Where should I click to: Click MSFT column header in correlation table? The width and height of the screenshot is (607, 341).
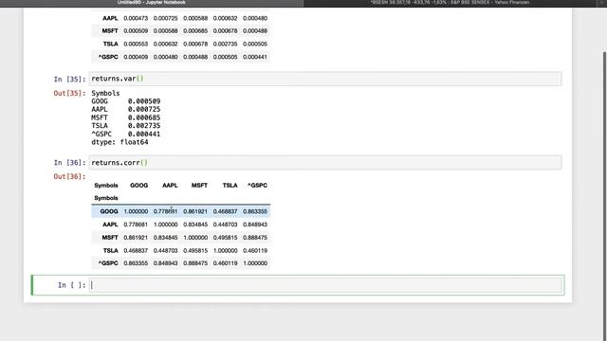tap(199, 186)
